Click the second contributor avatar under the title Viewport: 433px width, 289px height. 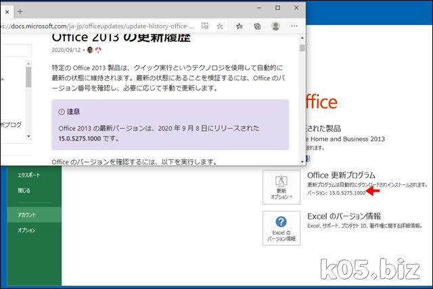point(98,50)
